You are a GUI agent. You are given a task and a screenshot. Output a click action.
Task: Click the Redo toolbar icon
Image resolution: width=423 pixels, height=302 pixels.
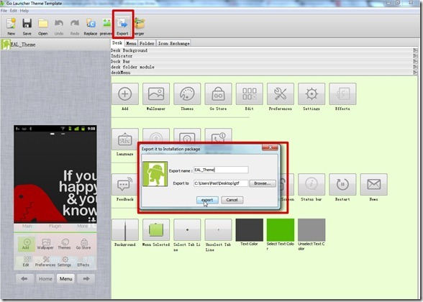(75, 27)
